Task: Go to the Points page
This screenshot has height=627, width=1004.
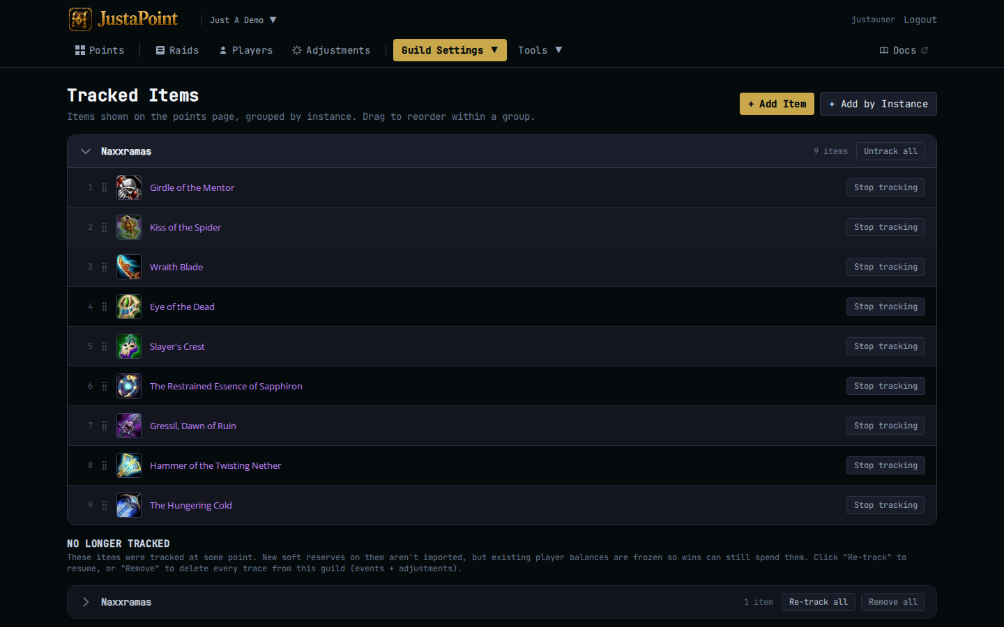Action: [x=100, y=50]
